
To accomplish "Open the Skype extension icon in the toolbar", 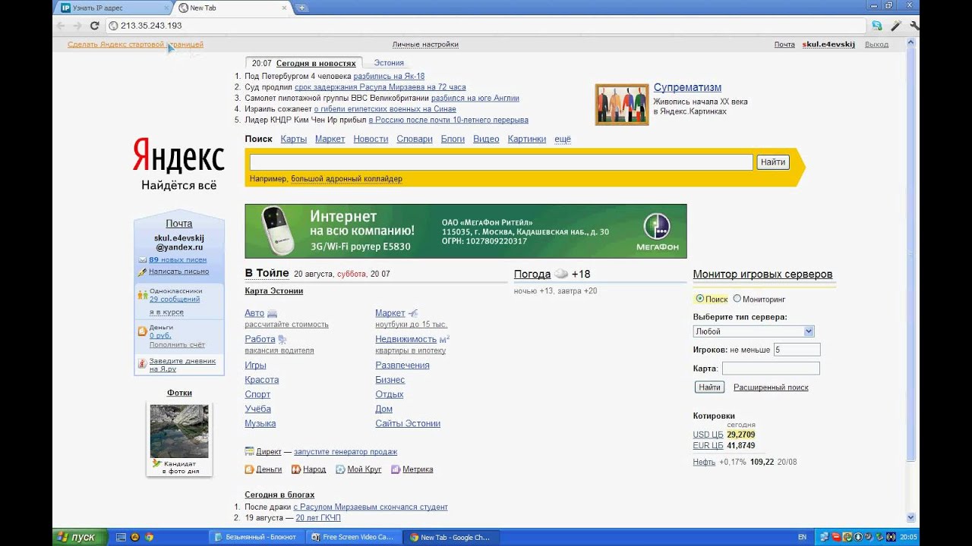I will coord(877,25).
